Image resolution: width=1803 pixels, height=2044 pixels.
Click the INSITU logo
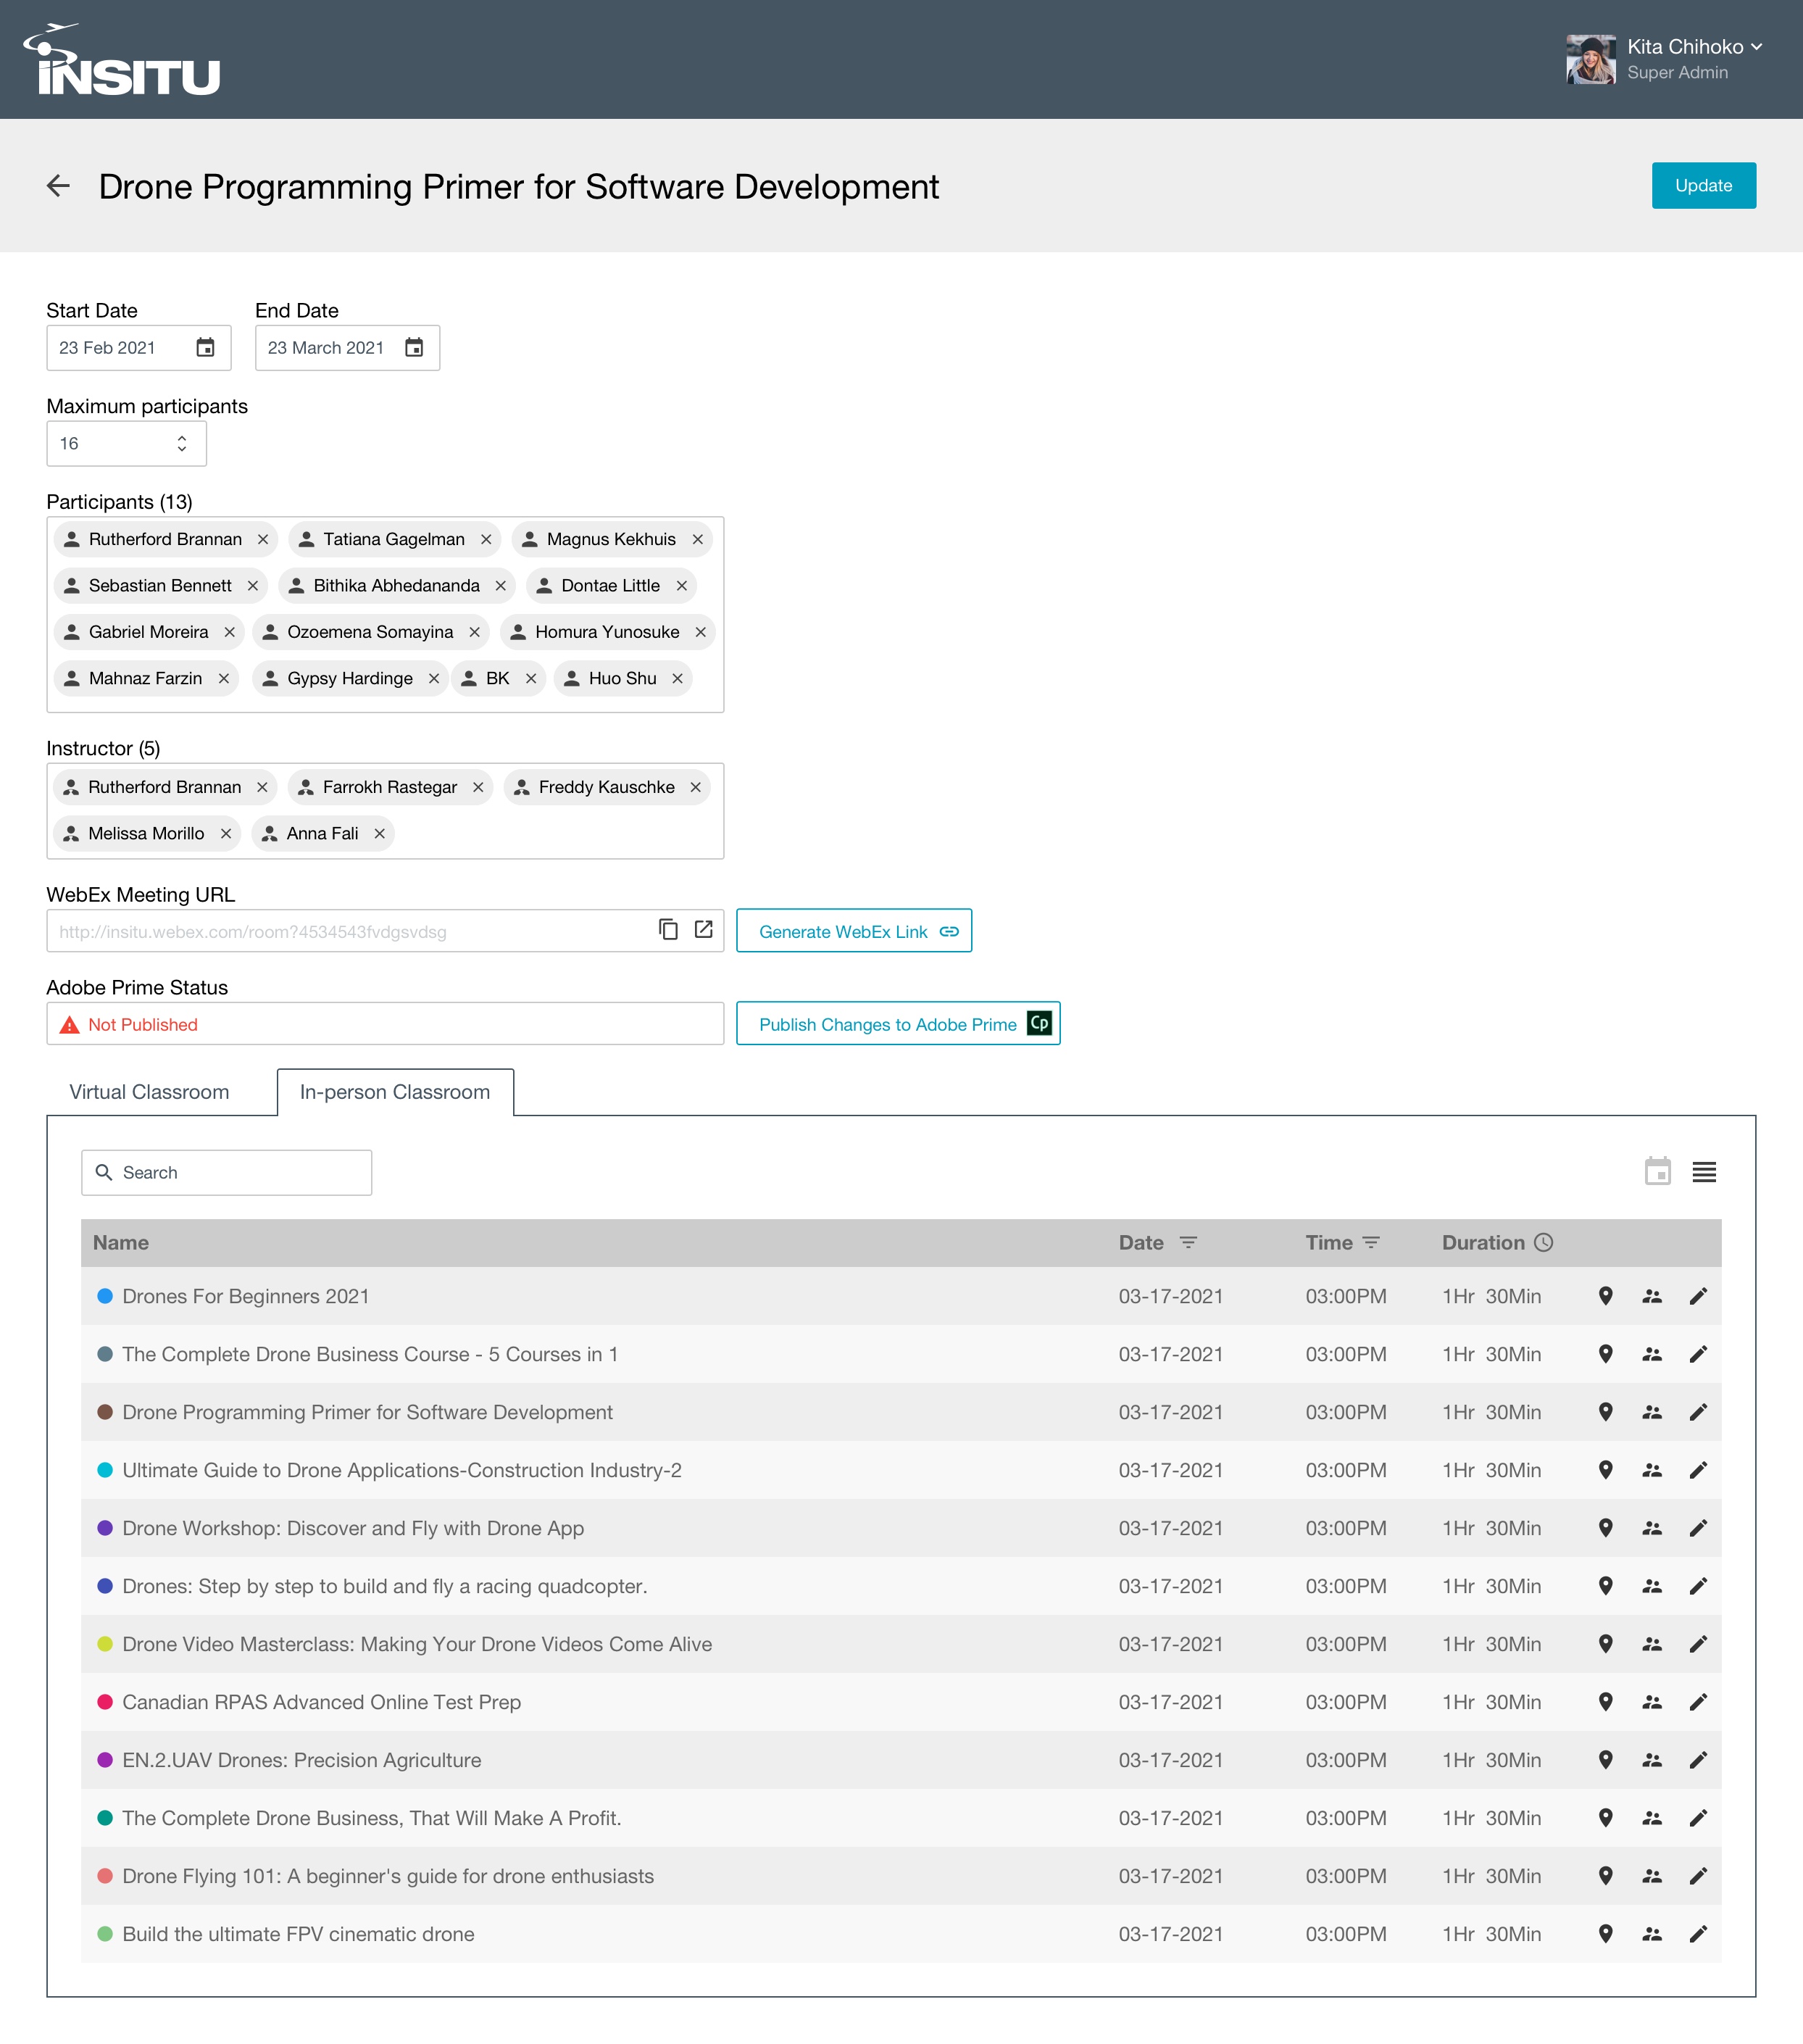[x=122, y=60]
